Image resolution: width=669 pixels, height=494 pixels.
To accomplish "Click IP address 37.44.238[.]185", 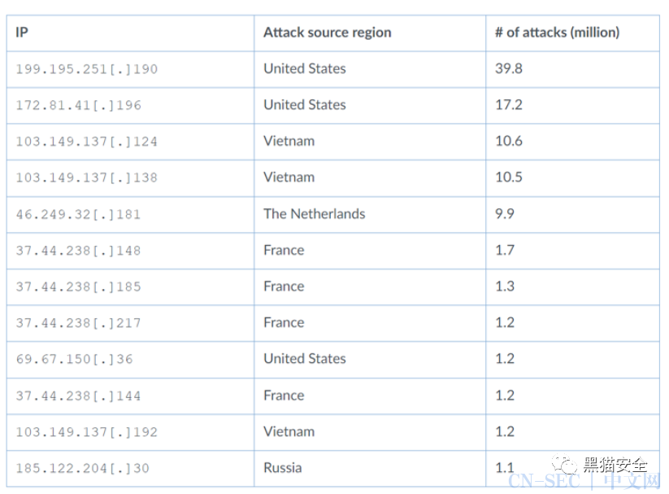I will coord(79,286).
